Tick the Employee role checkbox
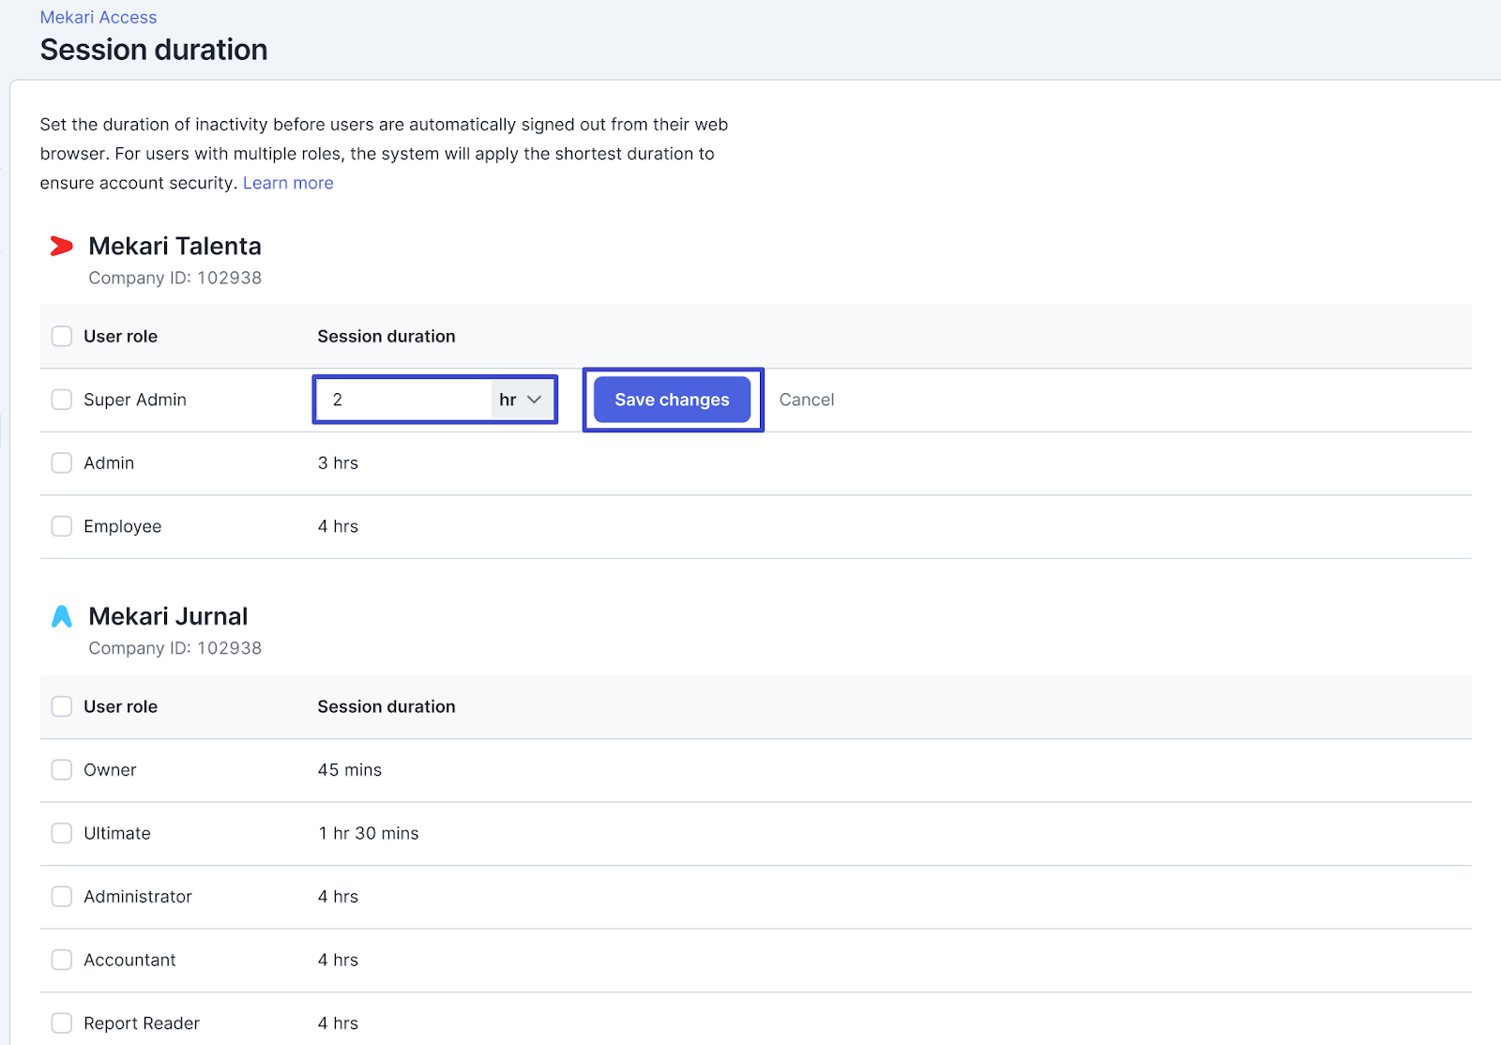Screen dimensions: 1501x1045 coord(62,526)
